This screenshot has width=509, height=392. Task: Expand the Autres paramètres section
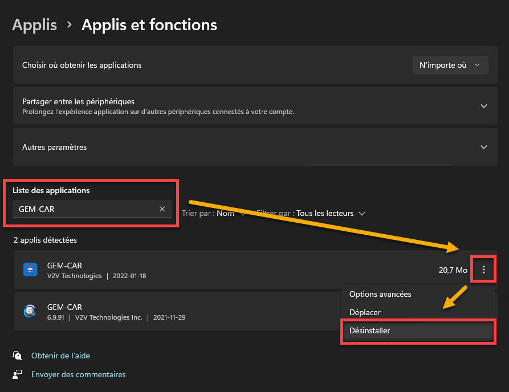pos(255,147)
